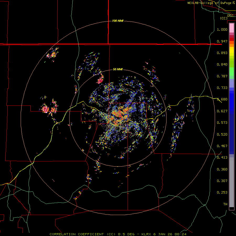
Task: Click the 0.307 colorbar value label
Action: (x=222, y=181)
